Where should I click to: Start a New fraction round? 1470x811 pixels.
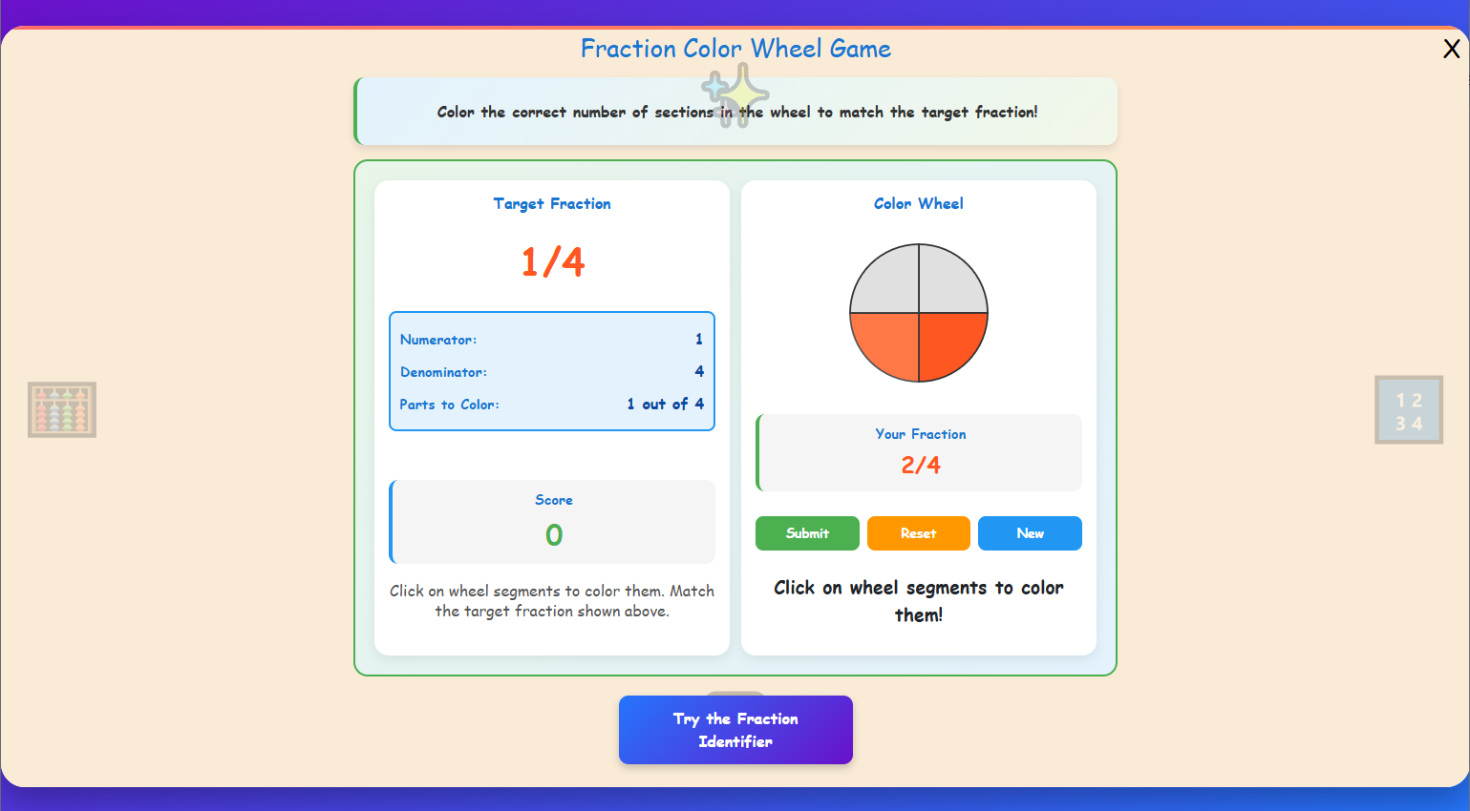(1030, 533)
